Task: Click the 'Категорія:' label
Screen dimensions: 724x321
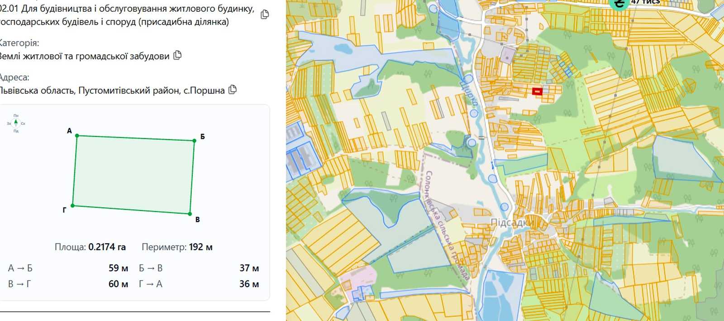Action: [19, 43]
